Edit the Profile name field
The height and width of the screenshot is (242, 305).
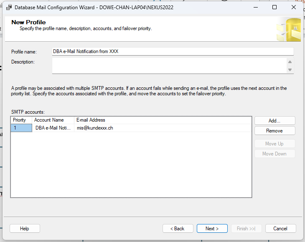point(173,51)
